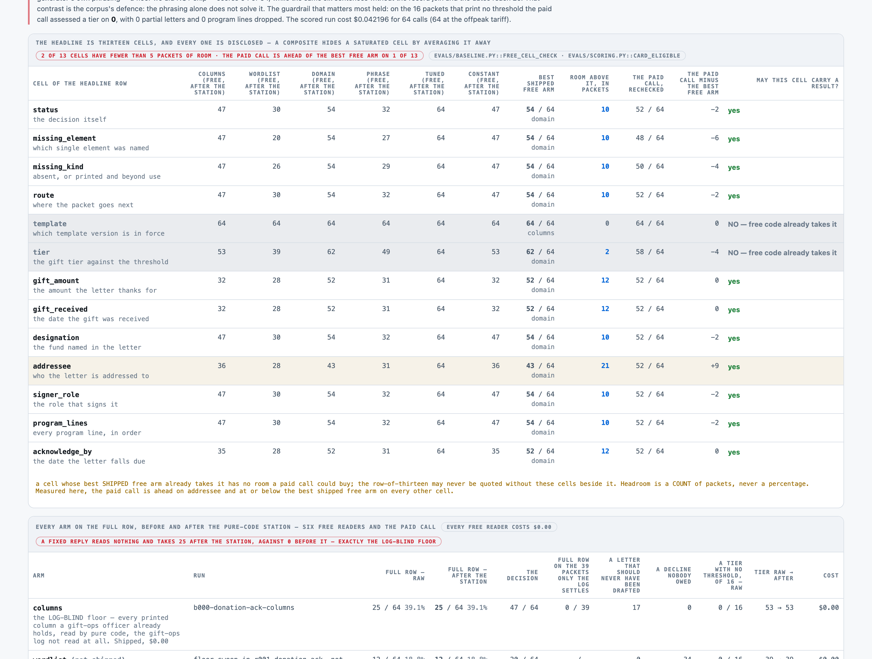Click the red 'A fixed reply reads nothing' badge

tap(238, 542)
